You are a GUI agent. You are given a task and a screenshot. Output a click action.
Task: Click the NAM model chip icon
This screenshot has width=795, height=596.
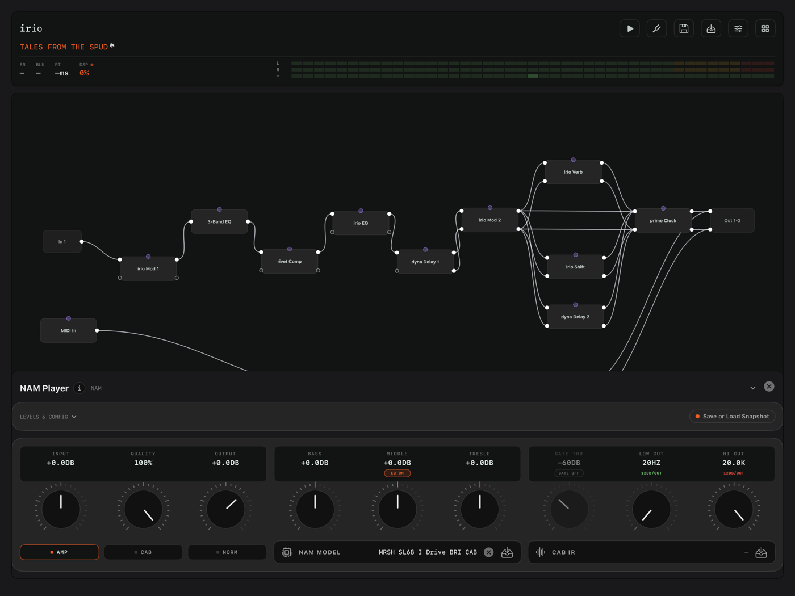[x=287, y=552]
